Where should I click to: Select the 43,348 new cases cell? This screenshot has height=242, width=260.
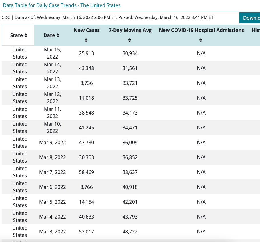87,68
